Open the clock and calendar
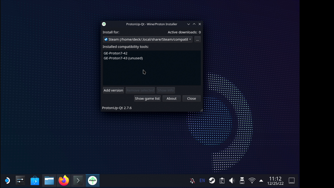Screen dimensions: 334x188 (x=275, y=180)
